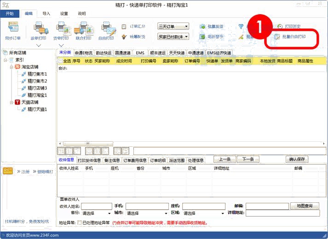328x239 pixels.
Task: Switch to the 导入 ribbon tab
Action: 46,14
